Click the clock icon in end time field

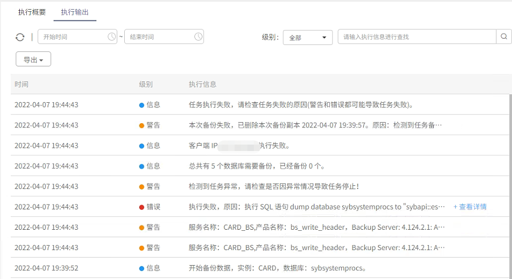[x=198, y=36]
